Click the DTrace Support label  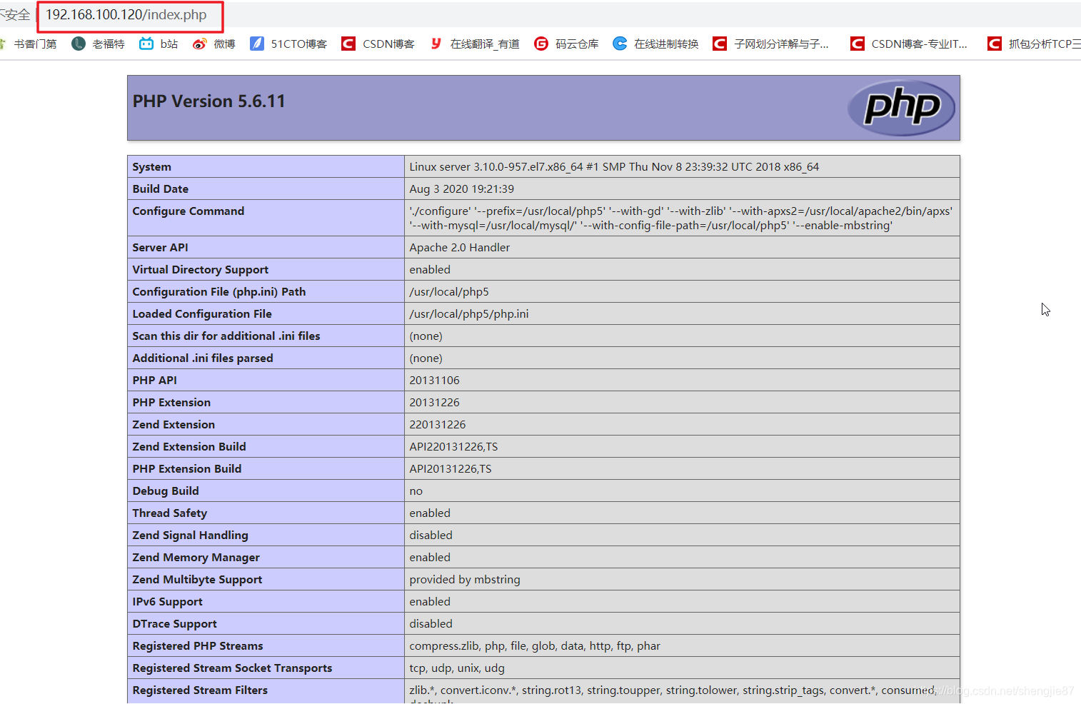pyautogui.click(x=175, y=624)
